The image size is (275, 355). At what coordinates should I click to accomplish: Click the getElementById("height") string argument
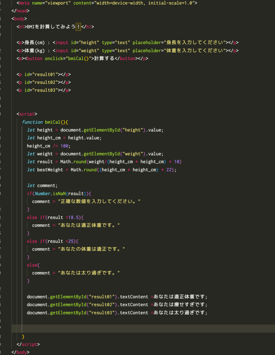(x=133, y=130)
